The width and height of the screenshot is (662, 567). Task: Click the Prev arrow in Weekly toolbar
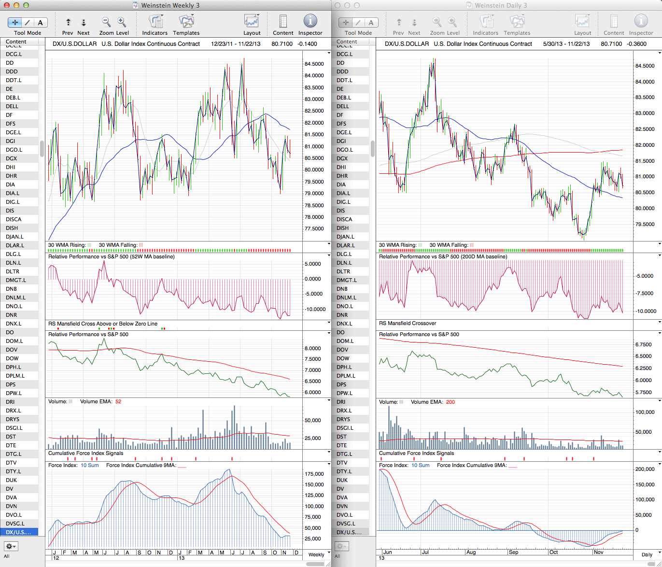[68, 22]
